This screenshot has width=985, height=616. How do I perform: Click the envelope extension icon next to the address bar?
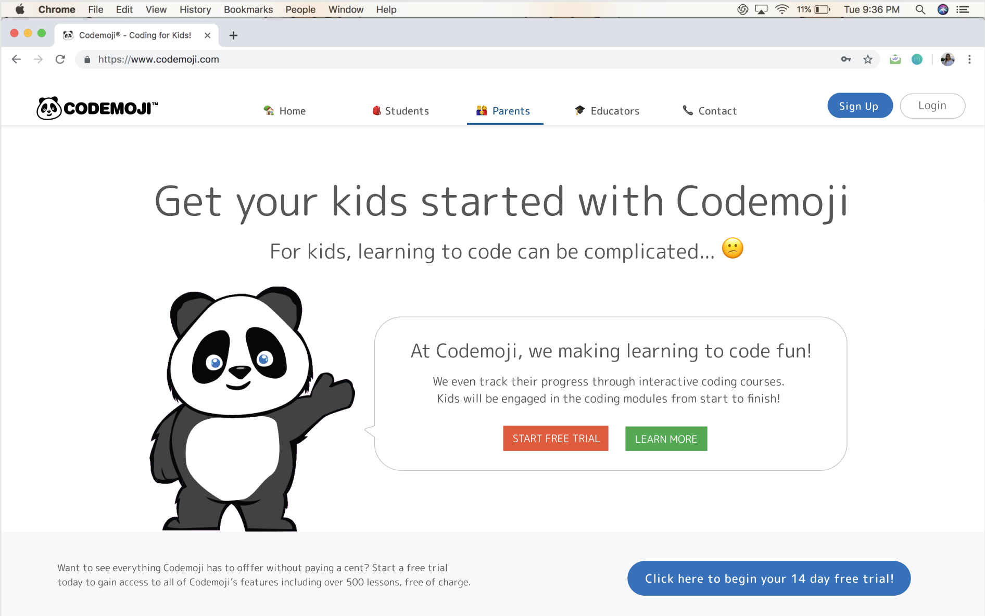(x=895, y=59)
